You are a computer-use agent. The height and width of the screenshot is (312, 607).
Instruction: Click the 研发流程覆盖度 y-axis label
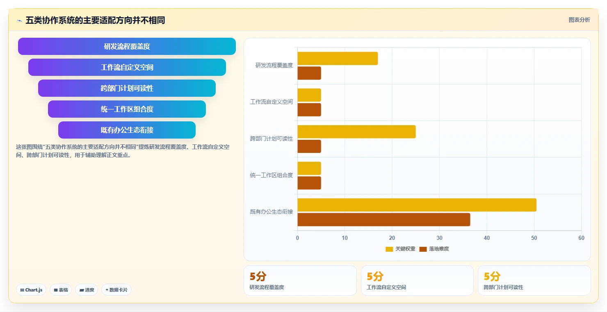coord(274,65)
